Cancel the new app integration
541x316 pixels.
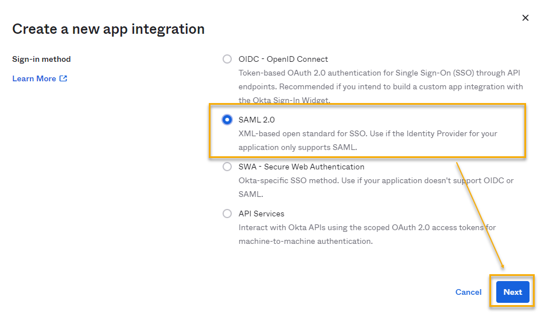[468, 292]
